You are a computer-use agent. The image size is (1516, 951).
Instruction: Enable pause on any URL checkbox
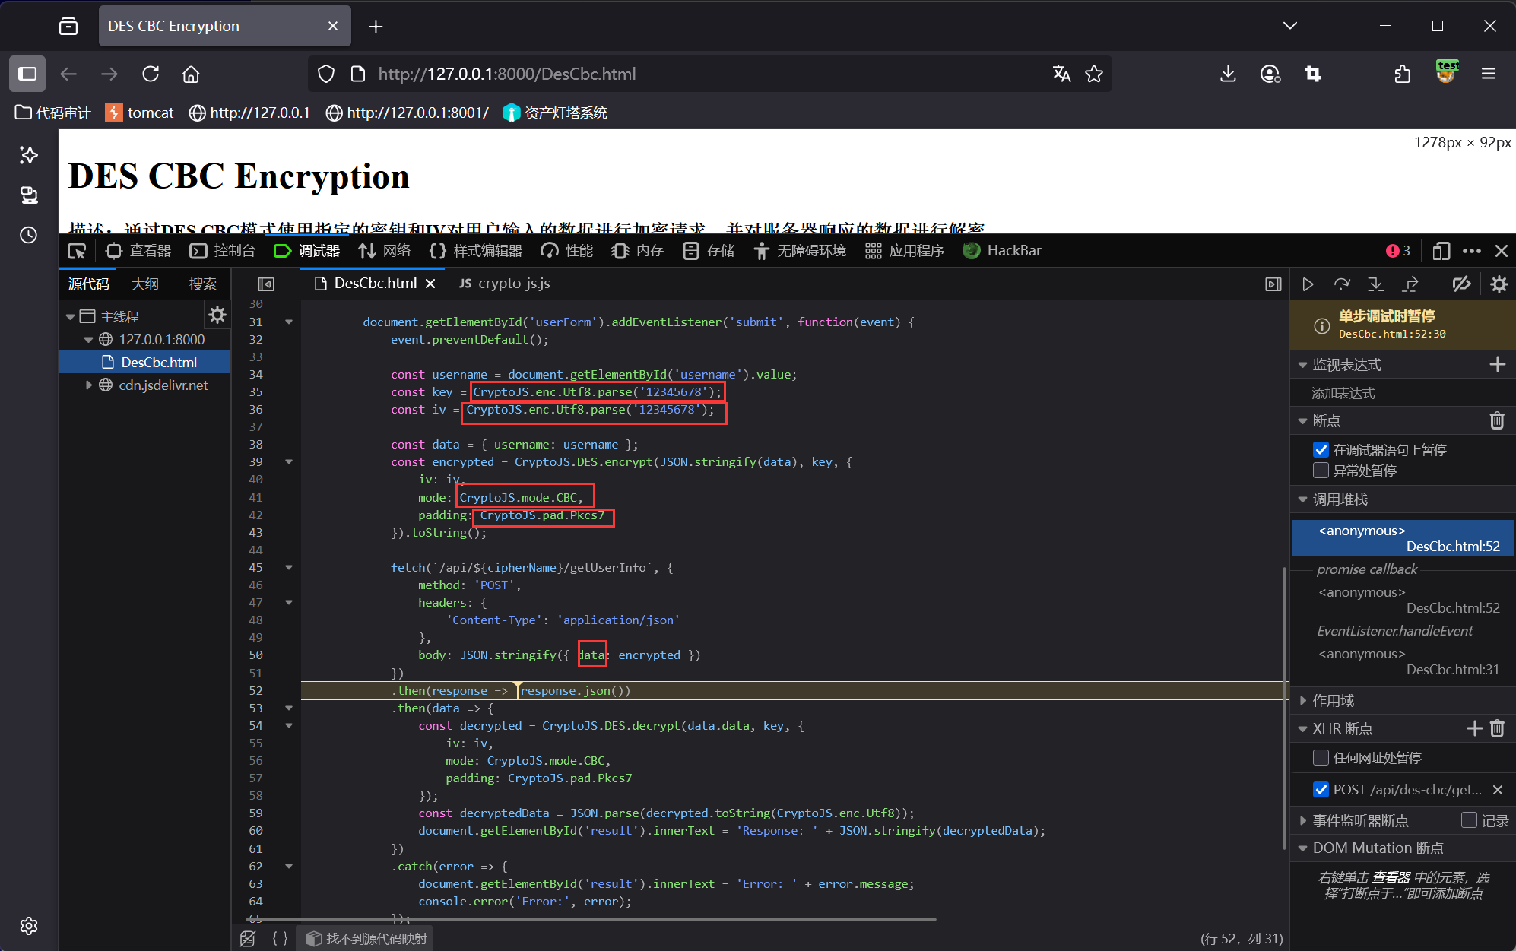[x=1321, y=758]
